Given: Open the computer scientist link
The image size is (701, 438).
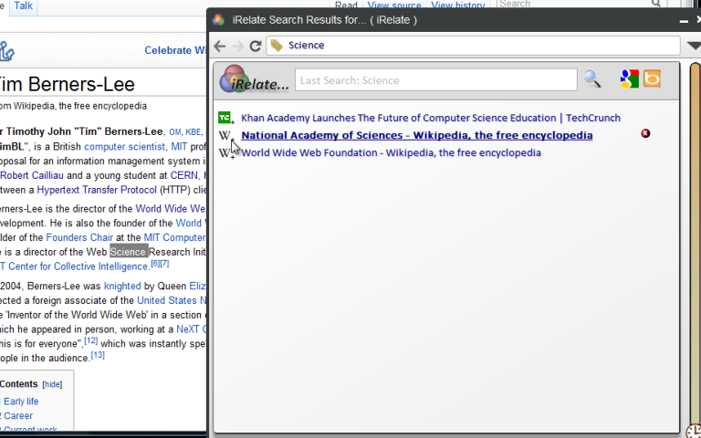Looking at the screenshot, I should point(124,147).
